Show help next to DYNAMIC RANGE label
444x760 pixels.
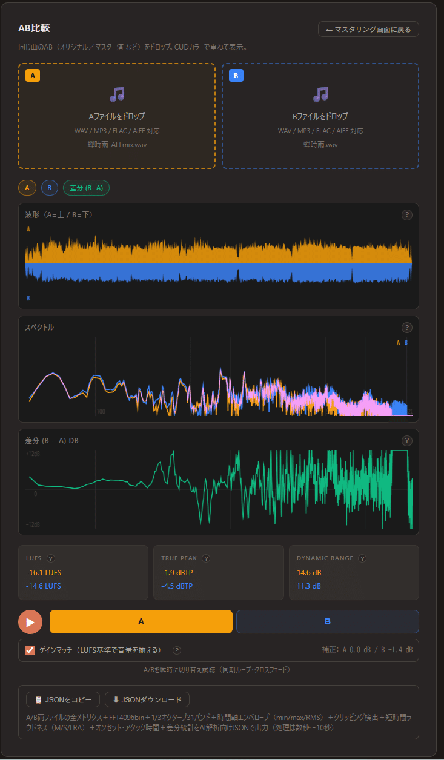(362, 558)
